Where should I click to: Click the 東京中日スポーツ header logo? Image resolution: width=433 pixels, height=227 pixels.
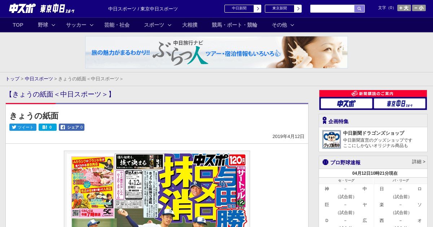[58, 9]
